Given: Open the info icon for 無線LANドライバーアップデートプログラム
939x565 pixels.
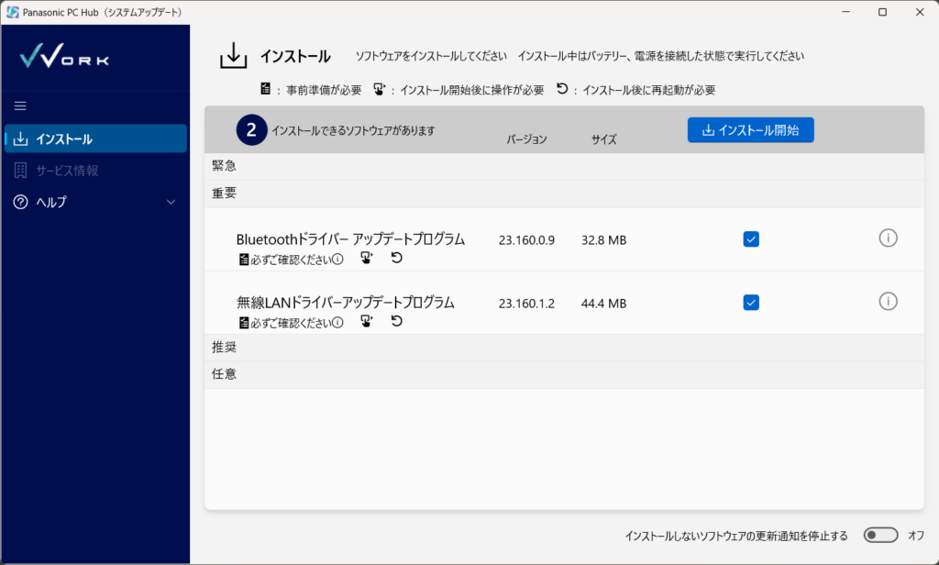Looking at the screenshot, I should [x=888, y=302].
